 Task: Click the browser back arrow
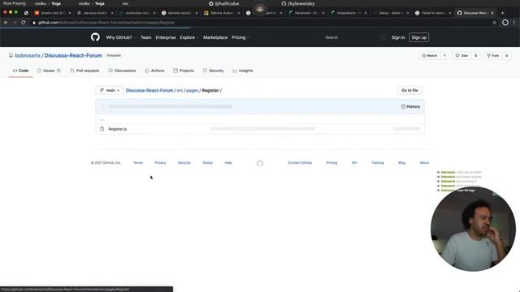click(6, 23)
